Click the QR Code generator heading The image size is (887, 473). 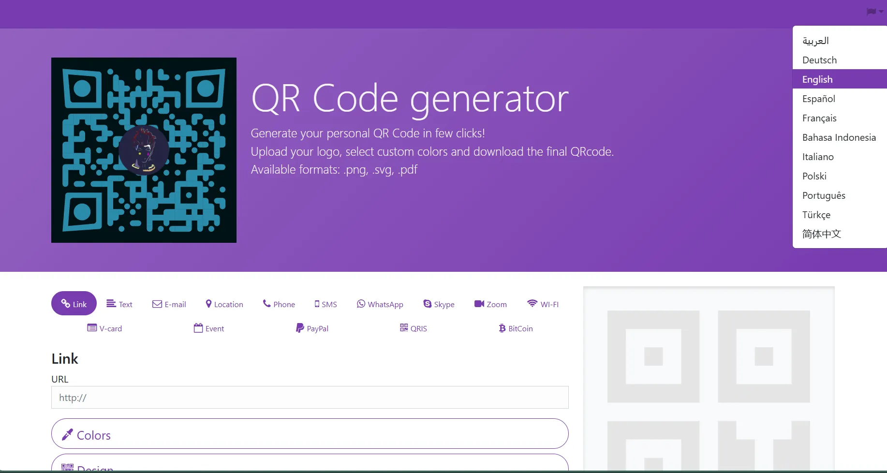click(410, 100)
